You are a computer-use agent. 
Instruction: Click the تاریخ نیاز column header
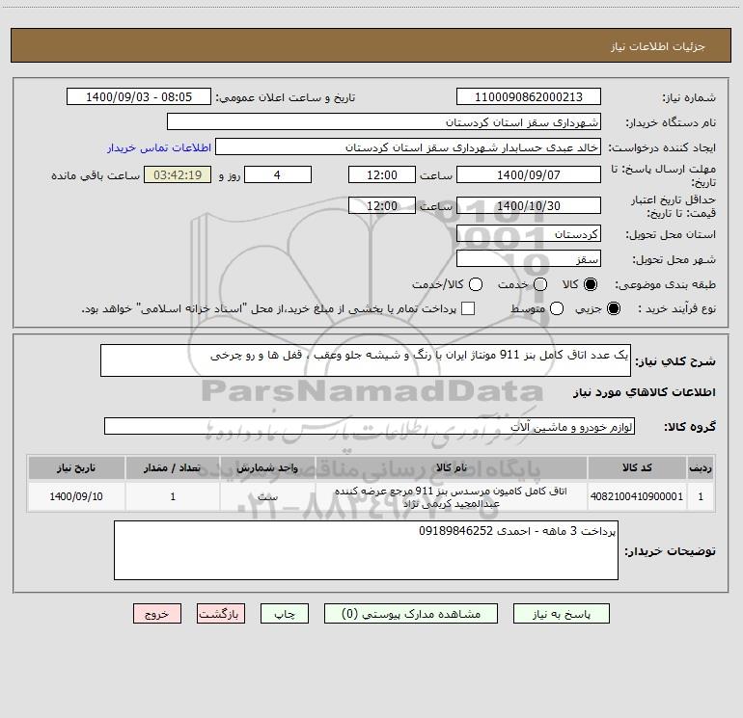coord(76,467)
